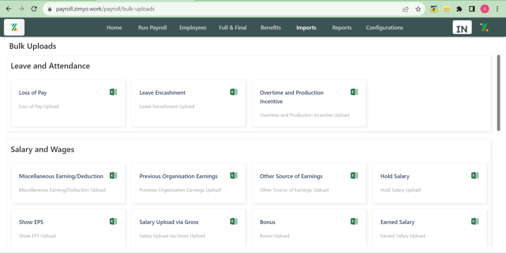Click the Excel icon on Bonus card
The height and width of the screenshot is (253, 506).
point(354,221)
